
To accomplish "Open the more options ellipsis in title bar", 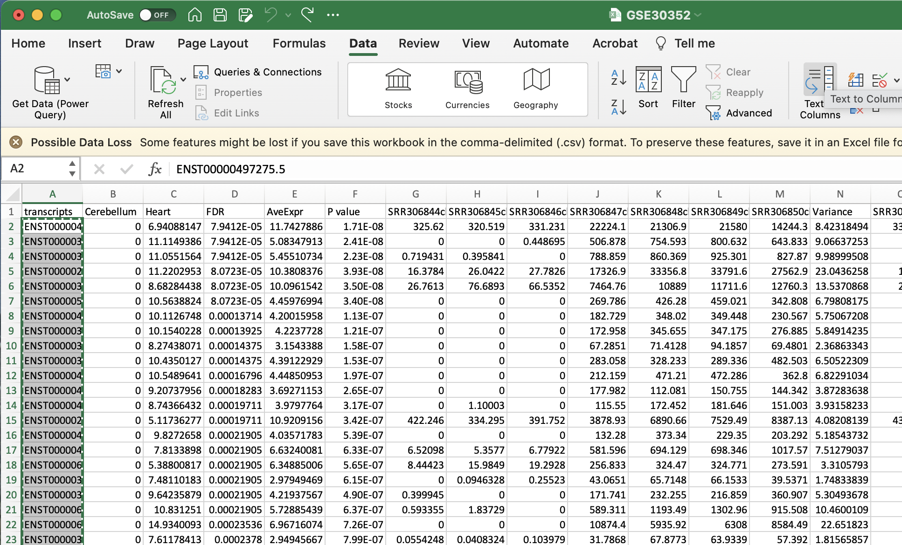I will (x=333, y=15).
